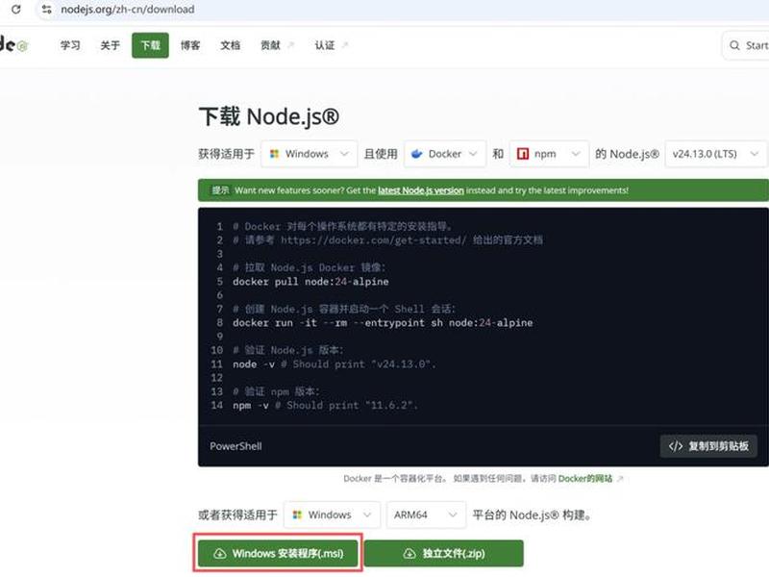Expand the ARM64 architecture dropdown

426,514
